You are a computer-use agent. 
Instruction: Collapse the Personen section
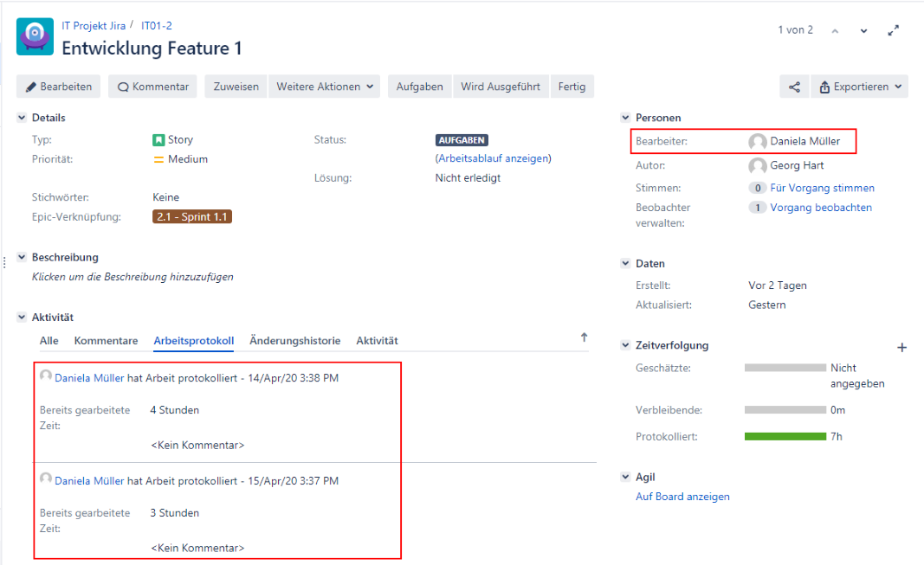(625, 118)
